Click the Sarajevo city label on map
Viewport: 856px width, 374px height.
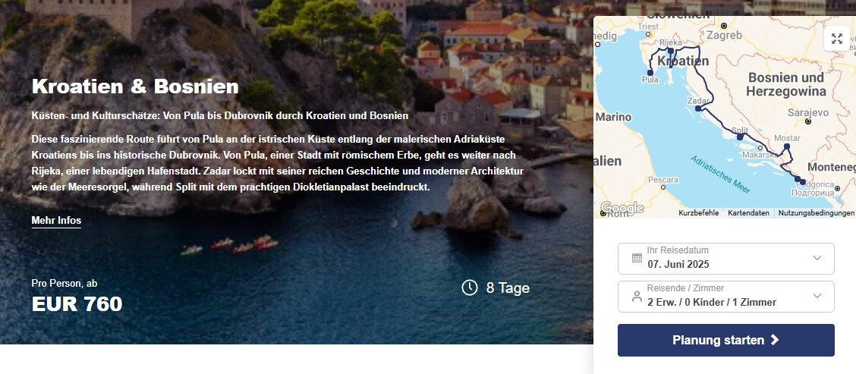pyautogui.click(x=808, y=112)
